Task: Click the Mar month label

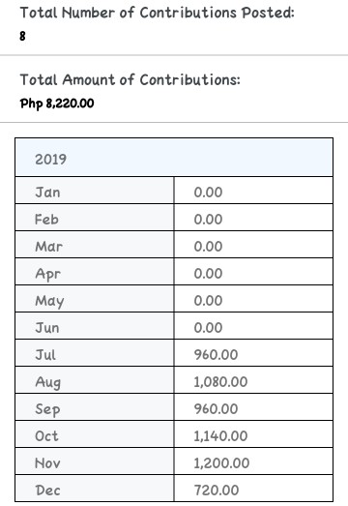Action: point(48,247)
